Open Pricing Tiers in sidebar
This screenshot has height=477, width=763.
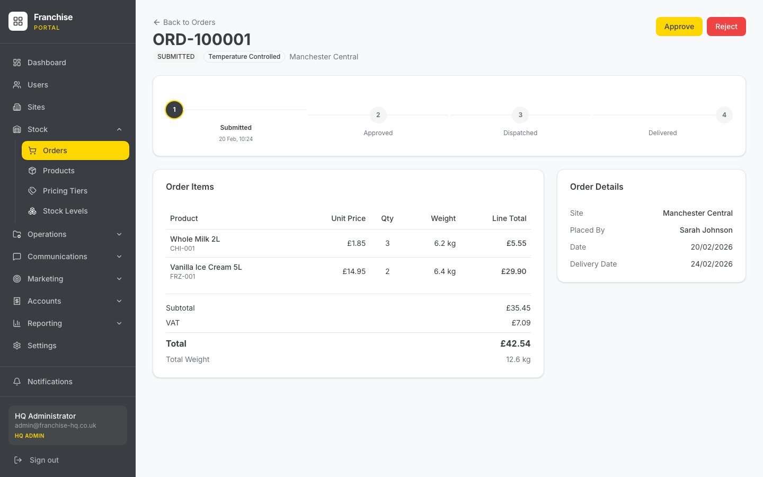tap(75, 191)
